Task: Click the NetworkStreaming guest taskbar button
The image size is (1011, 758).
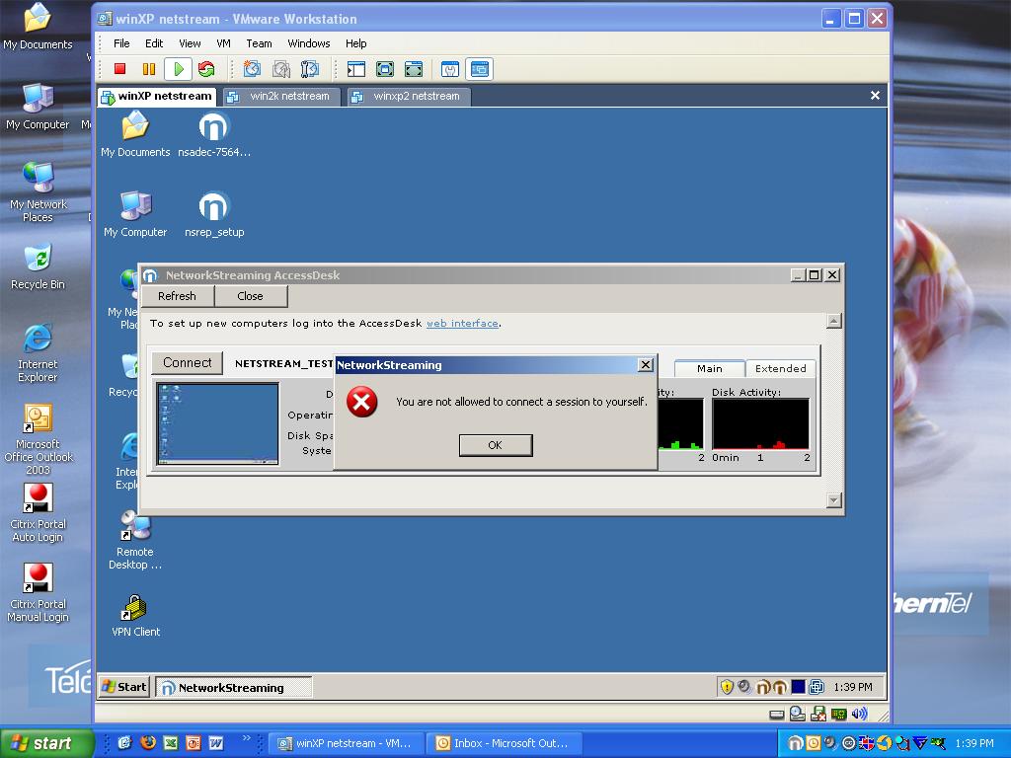Action: pyautogui.click(x=234, y=687)
